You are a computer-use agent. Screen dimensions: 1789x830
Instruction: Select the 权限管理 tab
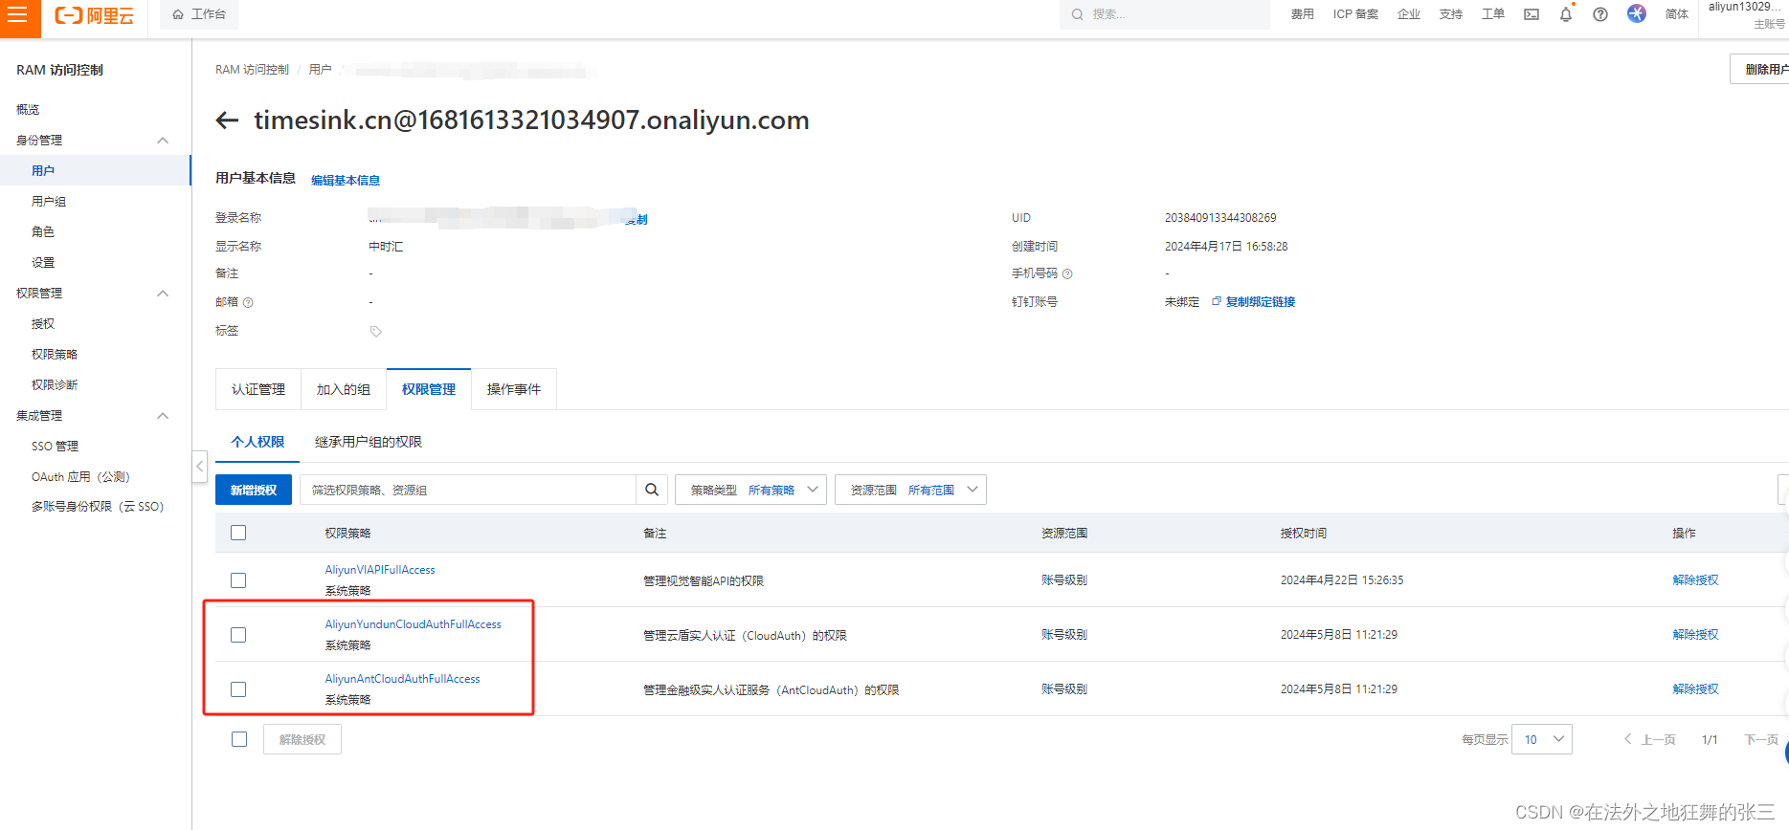click(429, 389)
